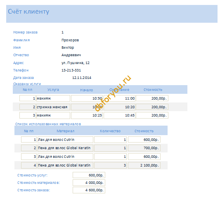Viewport: 220px width, 200px height.
Task: Select the 700,00р. material cost cell
Action: (x=144, y=148)
